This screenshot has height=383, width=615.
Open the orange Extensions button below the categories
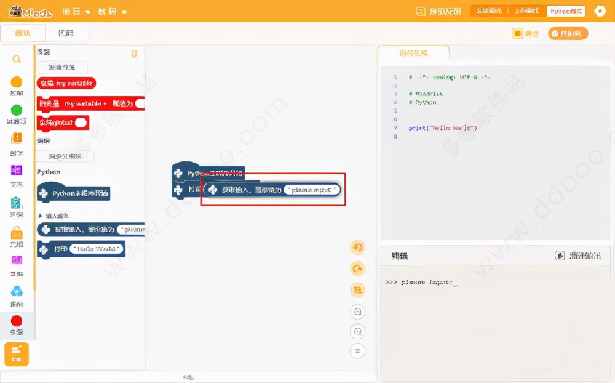(17, 354)
